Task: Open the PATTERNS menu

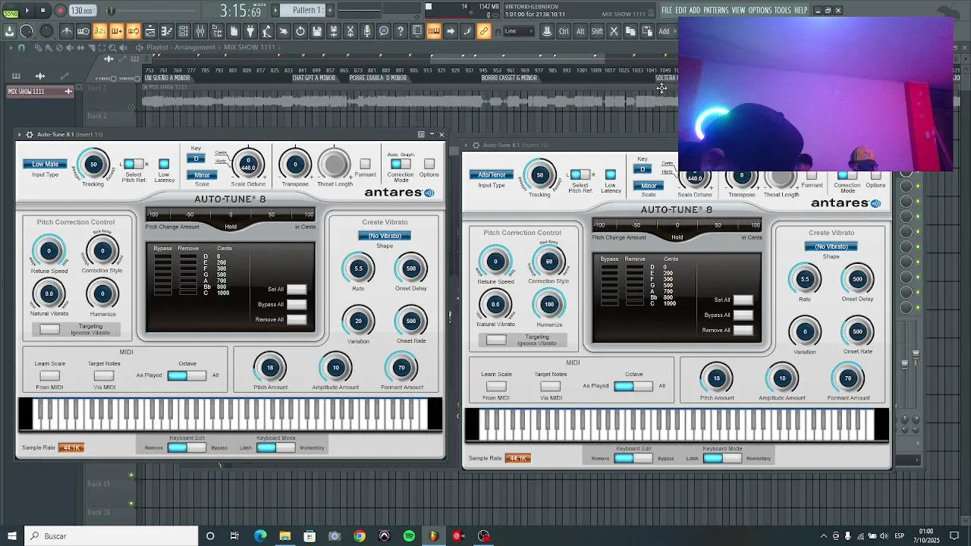Action: pos(715,10)
